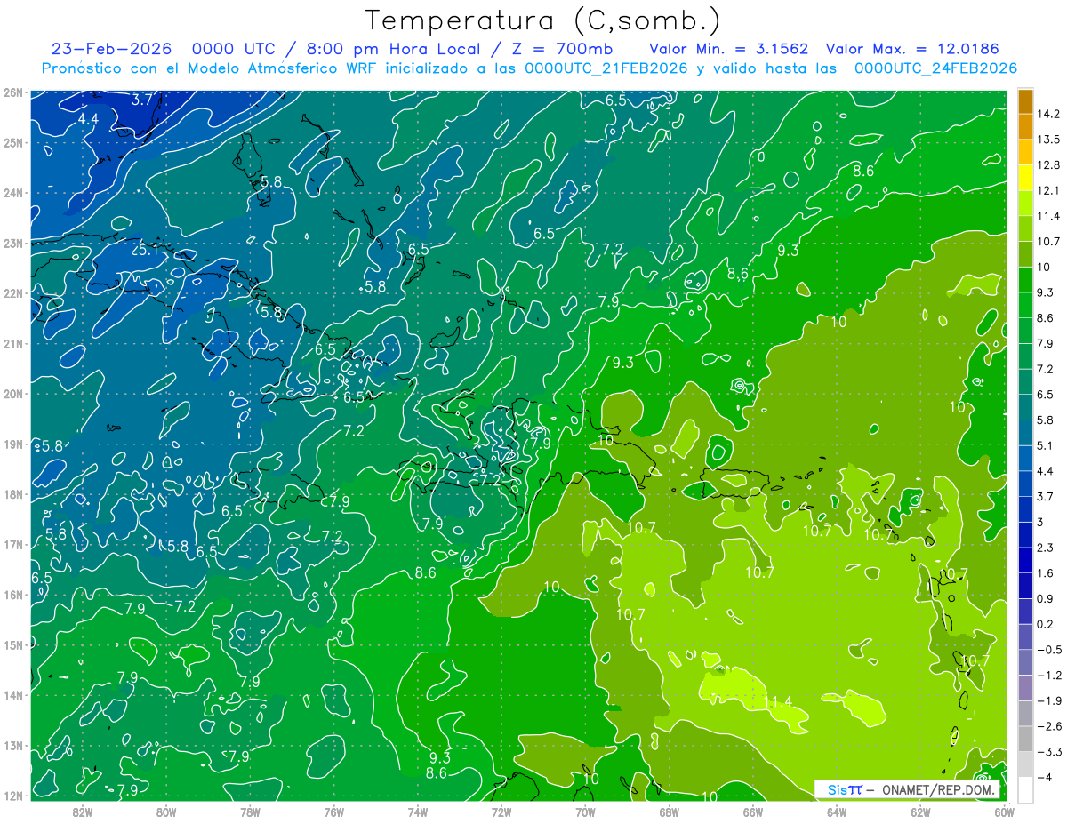Click the colorbar value "5.1"
Image resolution: width=1067 pixels, height=824 pixels.
coord(1045,445)
